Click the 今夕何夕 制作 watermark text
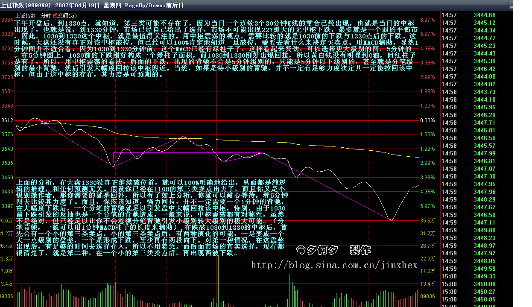The image size is (532, 307). click(333, 250)
